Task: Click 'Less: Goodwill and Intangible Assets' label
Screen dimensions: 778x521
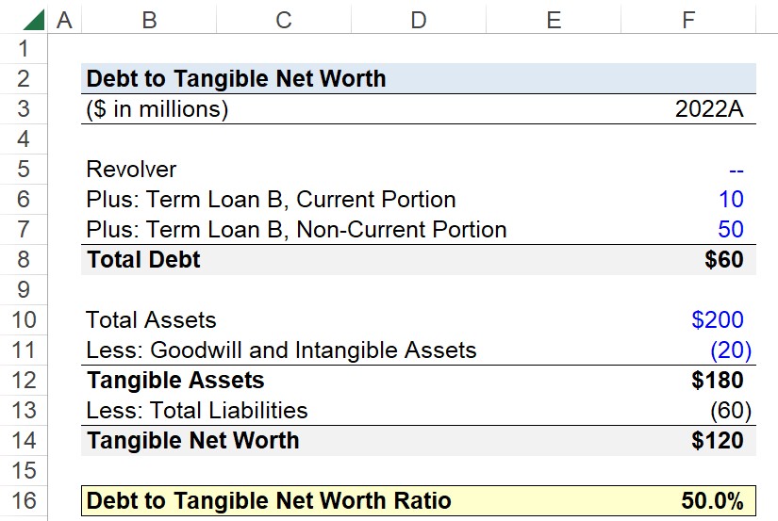Action: pyautogui.click(x=281, y=350)
